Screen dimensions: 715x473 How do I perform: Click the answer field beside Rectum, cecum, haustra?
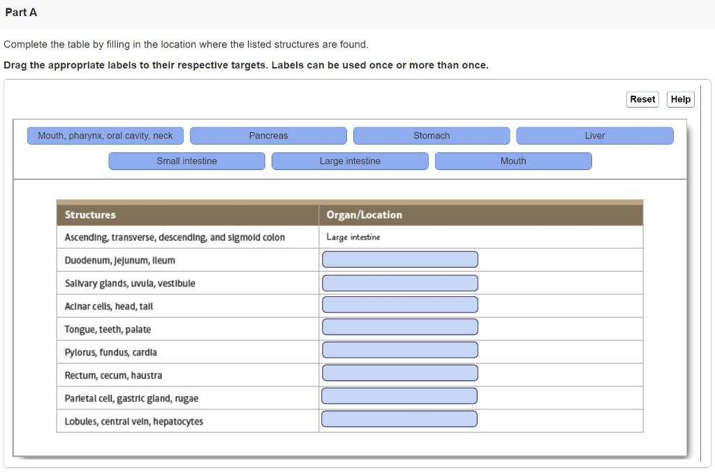(x=399, y=372)
